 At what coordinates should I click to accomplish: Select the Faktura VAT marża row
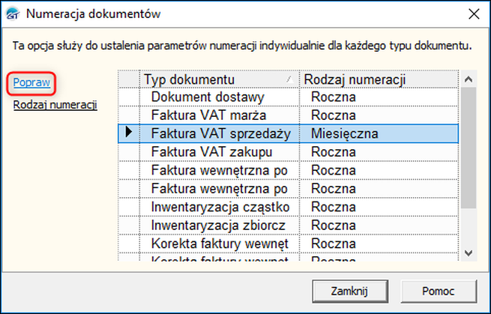click(208, 115)
